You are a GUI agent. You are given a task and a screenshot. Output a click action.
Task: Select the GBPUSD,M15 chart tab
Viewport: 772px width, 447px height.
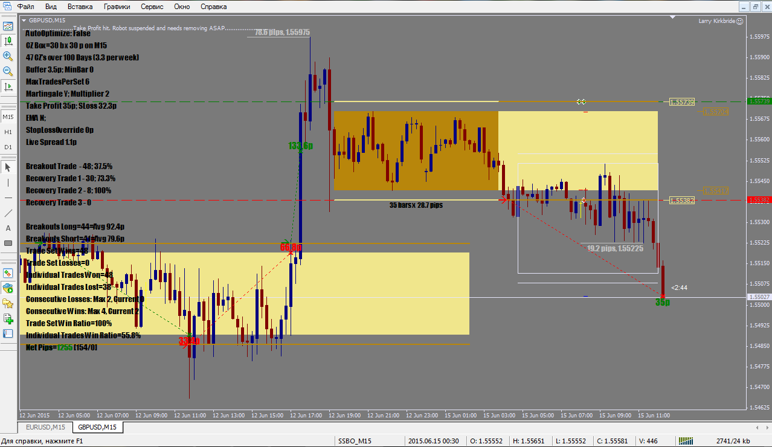(x=98, y=427)
